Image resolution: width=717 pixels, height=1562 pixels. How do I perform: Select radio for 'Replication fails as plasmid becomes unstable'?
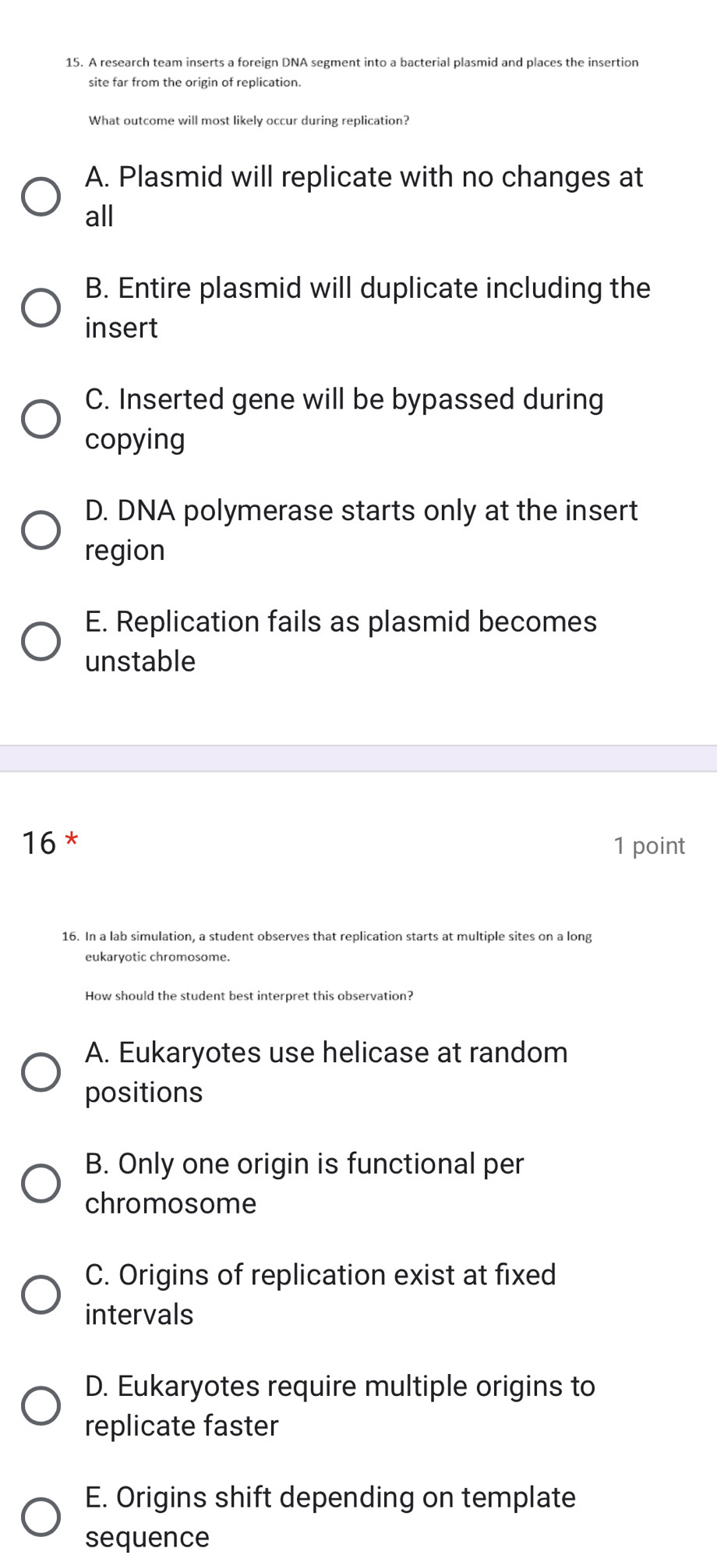tap(41, 642)
